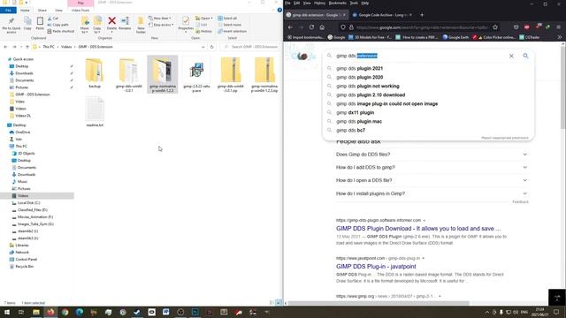Reload the page in Firefox
566x318 pixels.
pos(311,27)
